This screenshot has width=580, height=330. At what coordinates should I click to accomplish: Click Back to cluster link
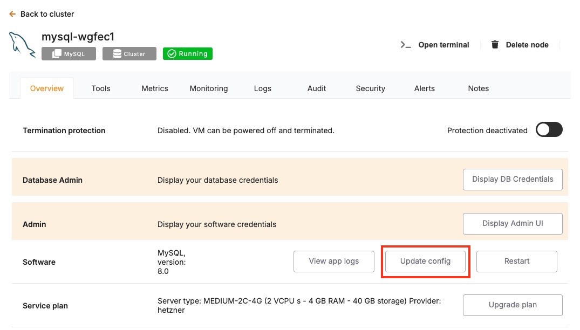click(47, 14)
